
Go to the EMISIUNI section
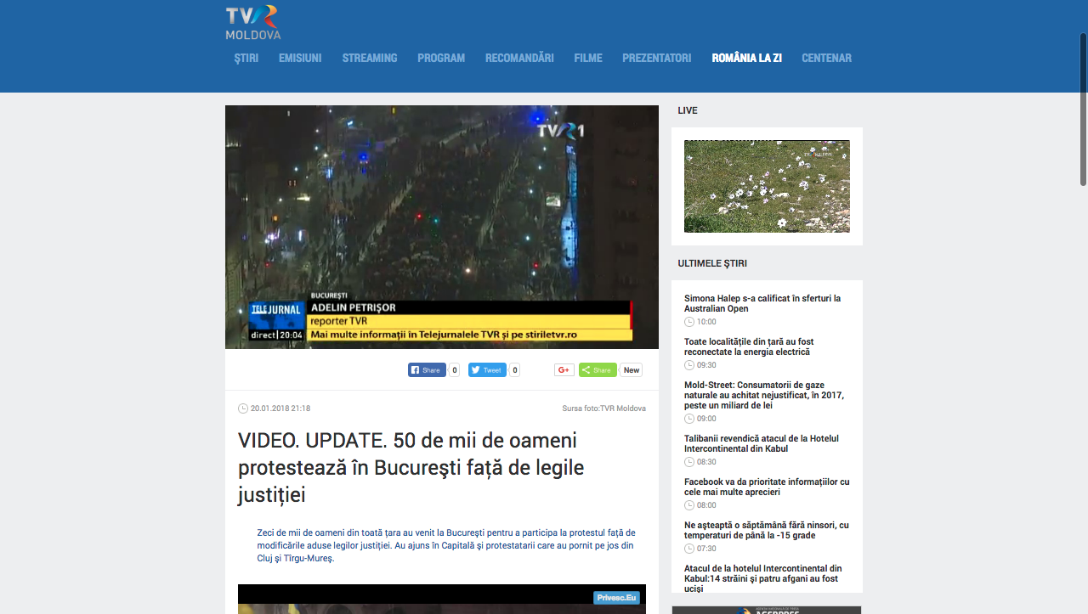point(300,59)
